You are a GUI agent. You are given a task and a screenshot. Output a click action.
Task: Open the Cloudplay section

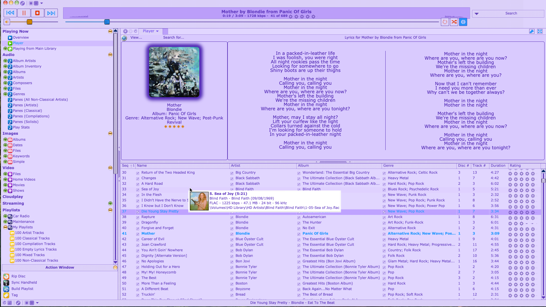coord(13,197)
